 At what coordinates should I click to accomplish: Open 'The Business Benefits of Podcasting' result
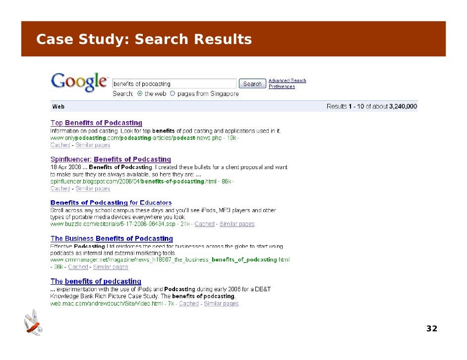click(112, 238)
